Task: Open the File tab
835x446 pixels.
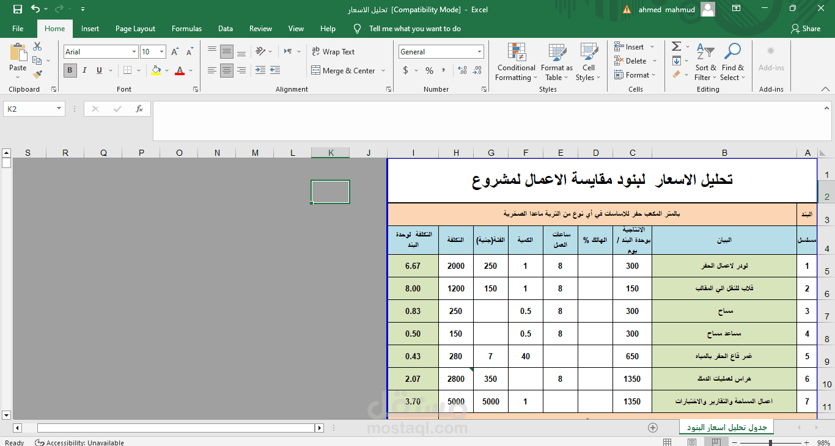Action: point(18,29)
